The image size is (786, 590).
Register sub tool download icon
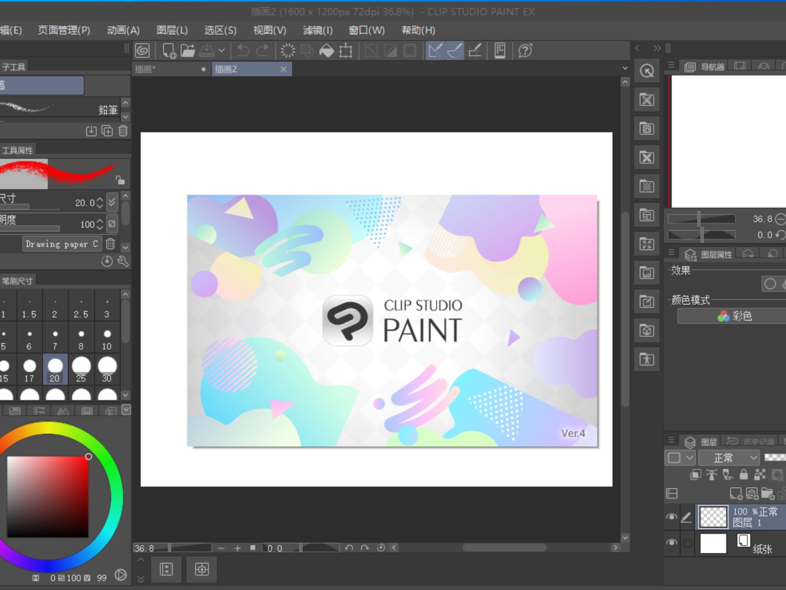(x=91, y=131)
